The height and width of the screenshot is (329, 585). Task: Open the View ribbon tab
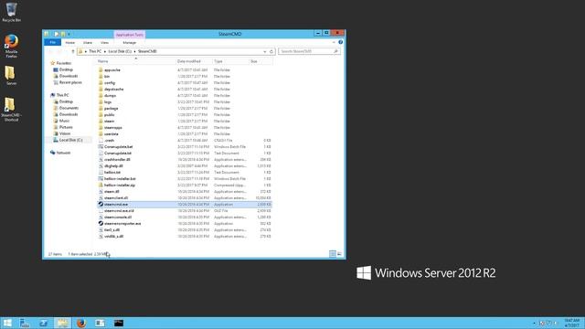pyautogui.click(x=105, y=43)
